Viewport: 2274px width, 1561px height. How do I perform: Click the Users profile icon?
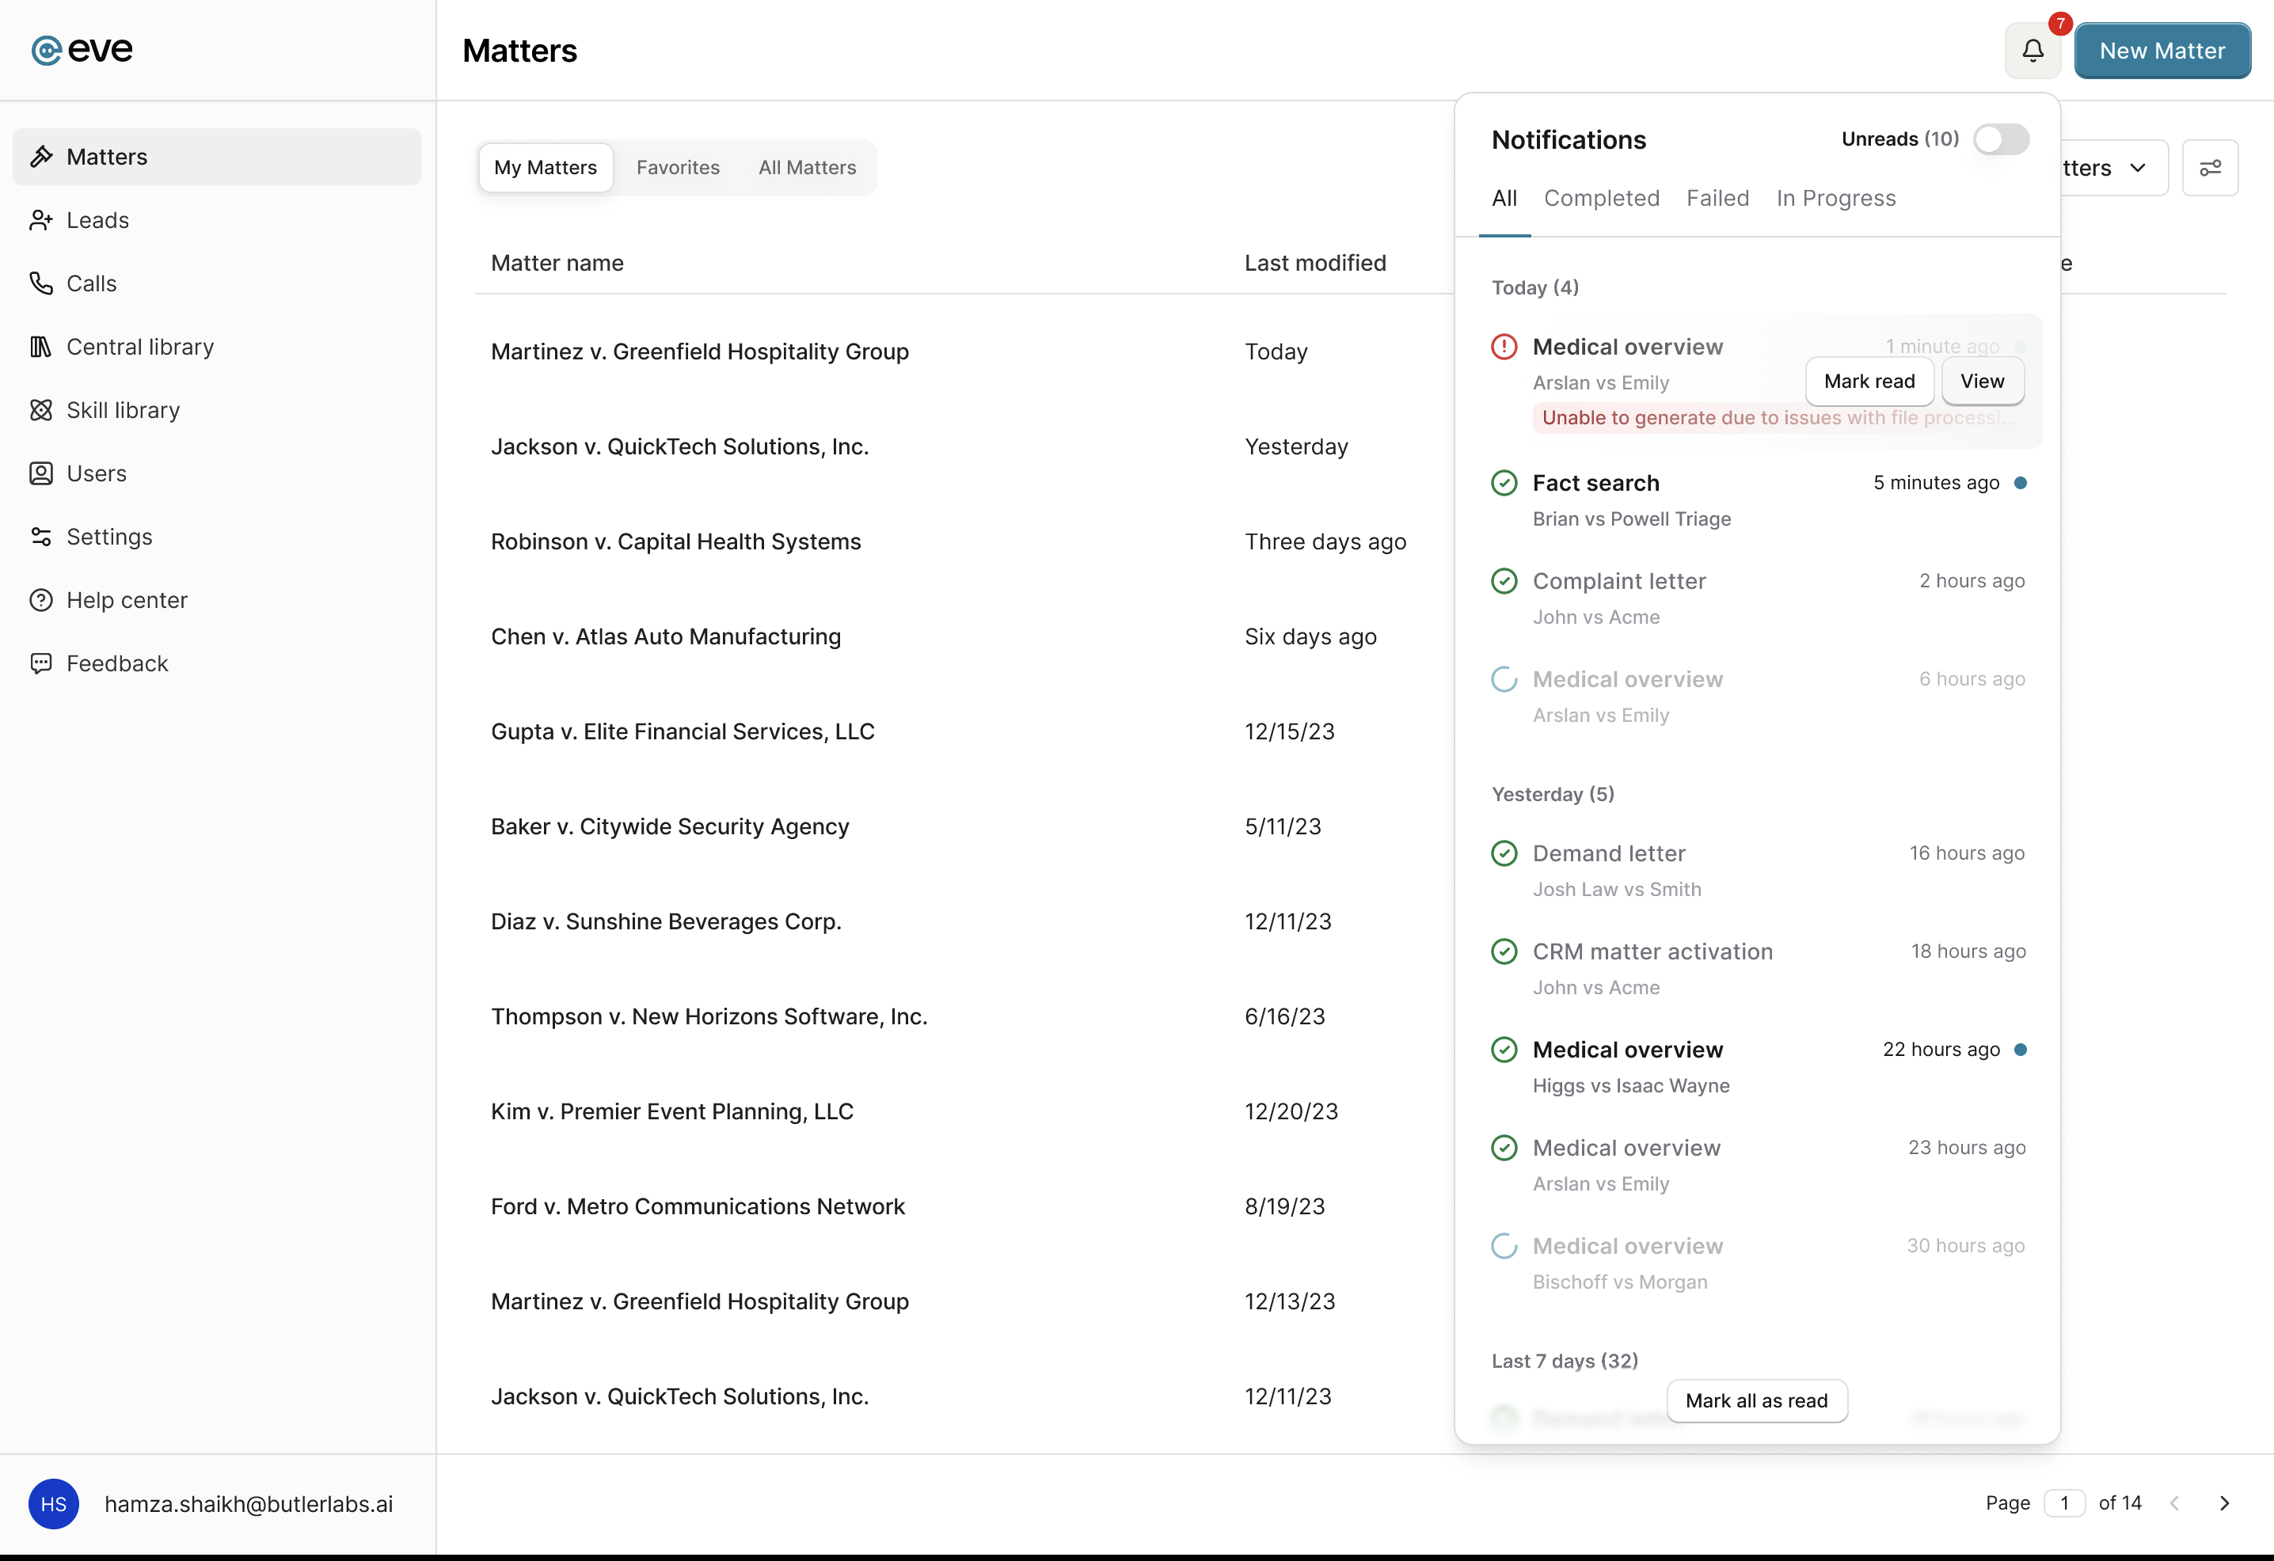41,473
